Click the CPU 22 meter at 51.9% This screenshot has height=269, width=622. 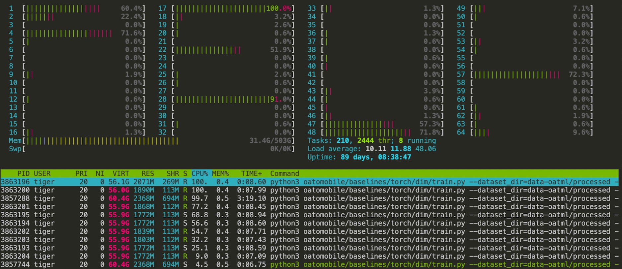[226, 50]
